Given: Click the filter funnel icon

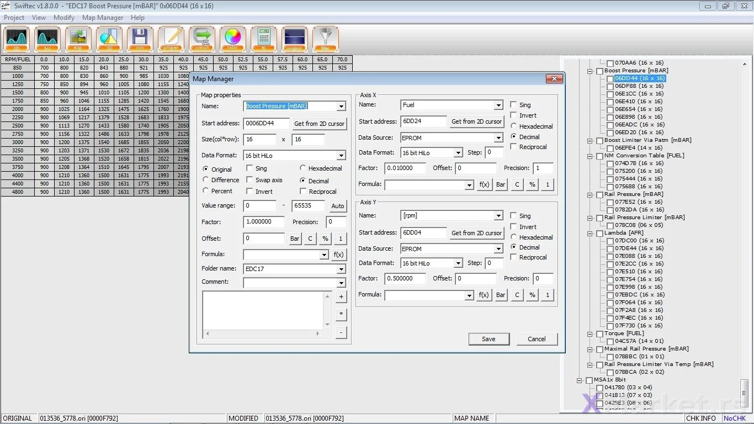Looking at the screenshot, I should [x=326, y=39].
